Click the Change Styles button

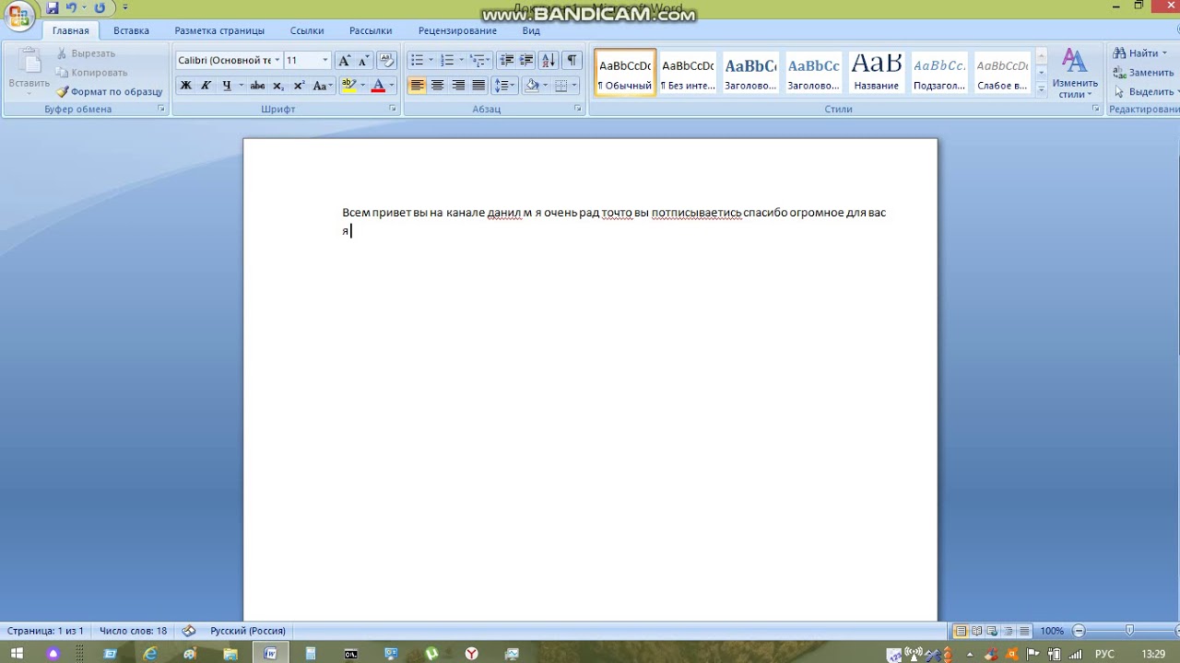click(x=1074, y=74)
